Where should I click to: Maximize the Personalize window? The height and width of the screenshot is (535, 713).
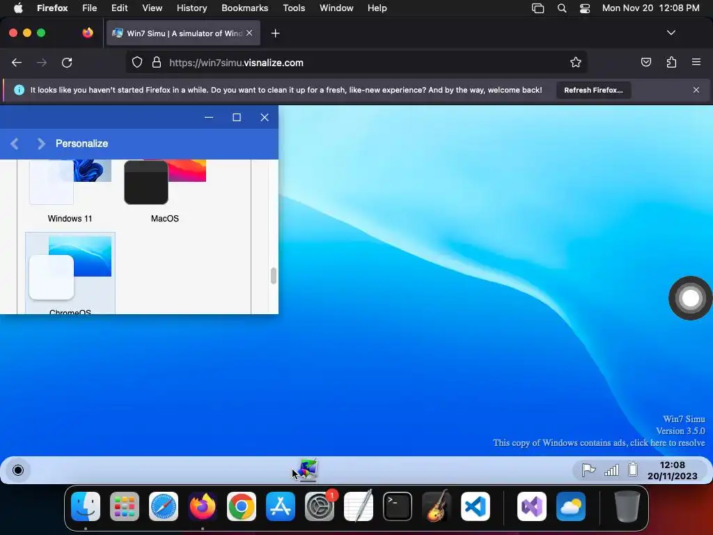(x=237, y=117)
